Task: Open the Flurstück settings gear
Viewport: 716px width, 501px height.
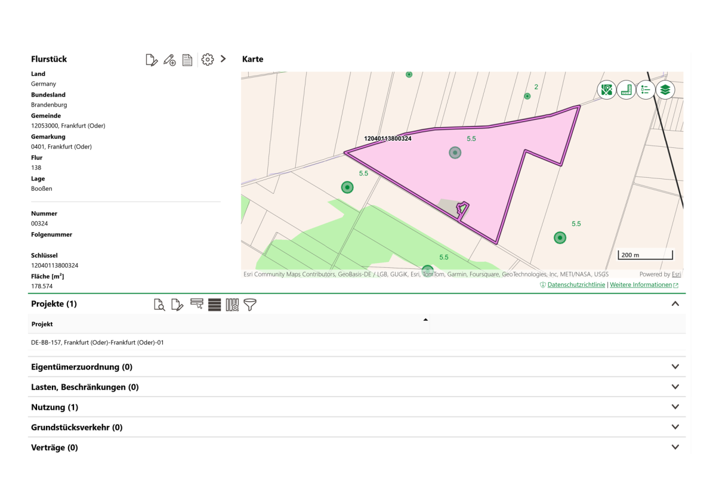Action: tap(207, 60)
